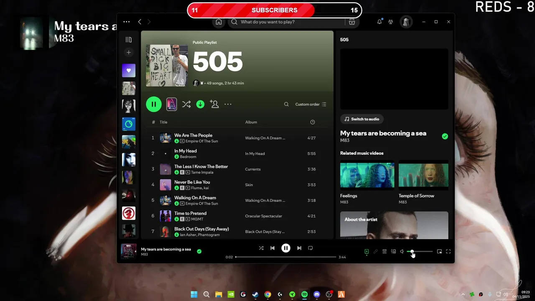Toggle the saved checkmark in the player bar
Screen dimensions: 535x301
click(x=199, y=251)
